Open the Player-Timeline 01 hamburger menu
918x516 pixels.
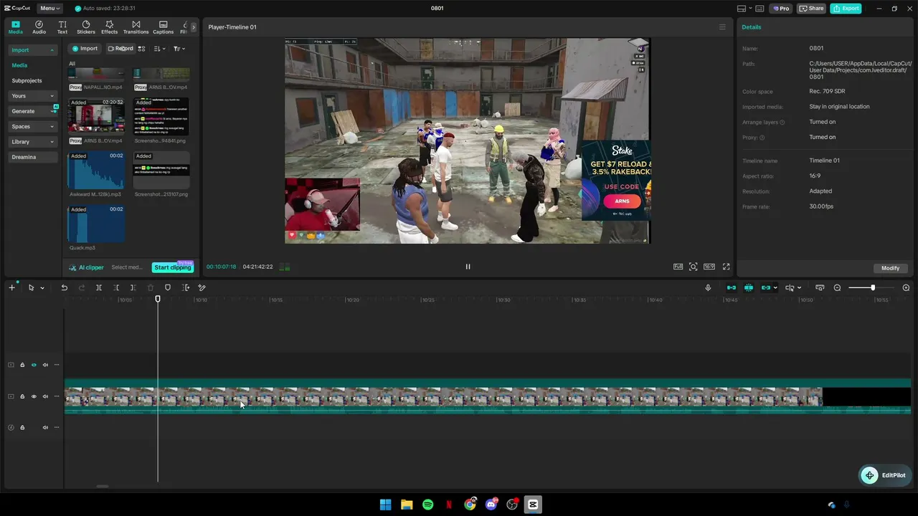tap(722, 27)
